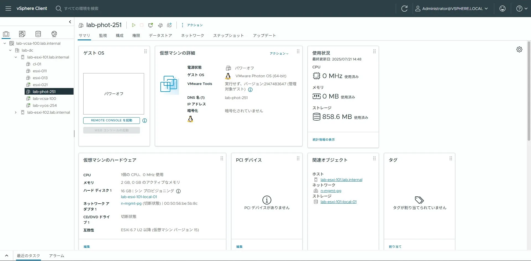This screenshot has width=531, height=261.
Task: Open the help question mark menu
Action: (x=522, y=9)
